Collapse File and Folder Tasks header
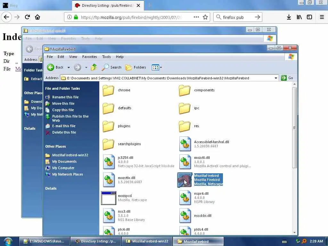The image size is (328, 246). pos(62,88)
